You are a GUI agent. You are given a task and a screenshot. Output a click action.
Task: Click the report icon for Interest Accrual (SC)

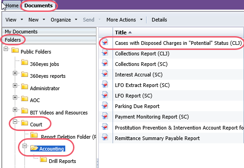105,74
